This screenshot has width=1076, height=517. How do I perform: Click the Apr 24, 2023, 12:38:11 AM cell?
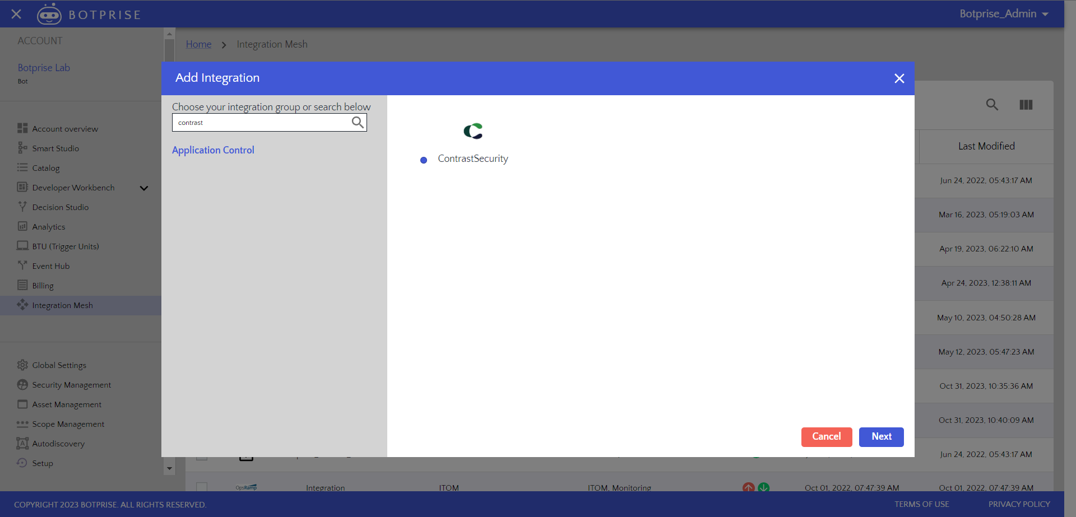coord(986,283)
